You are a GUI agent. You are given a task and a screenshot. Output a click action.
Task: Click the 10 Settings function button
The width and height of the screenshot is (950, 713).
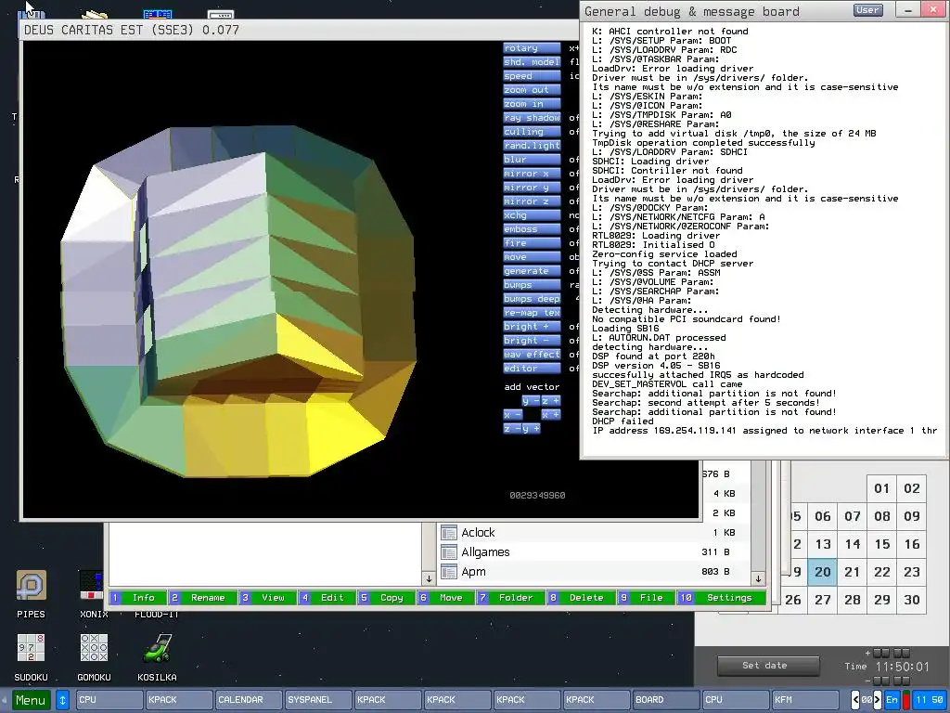[722, 598]
